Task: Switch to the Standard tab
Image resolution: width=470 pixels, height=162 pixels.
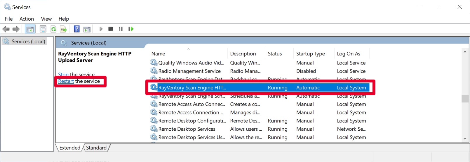Action: pos(96,148)
